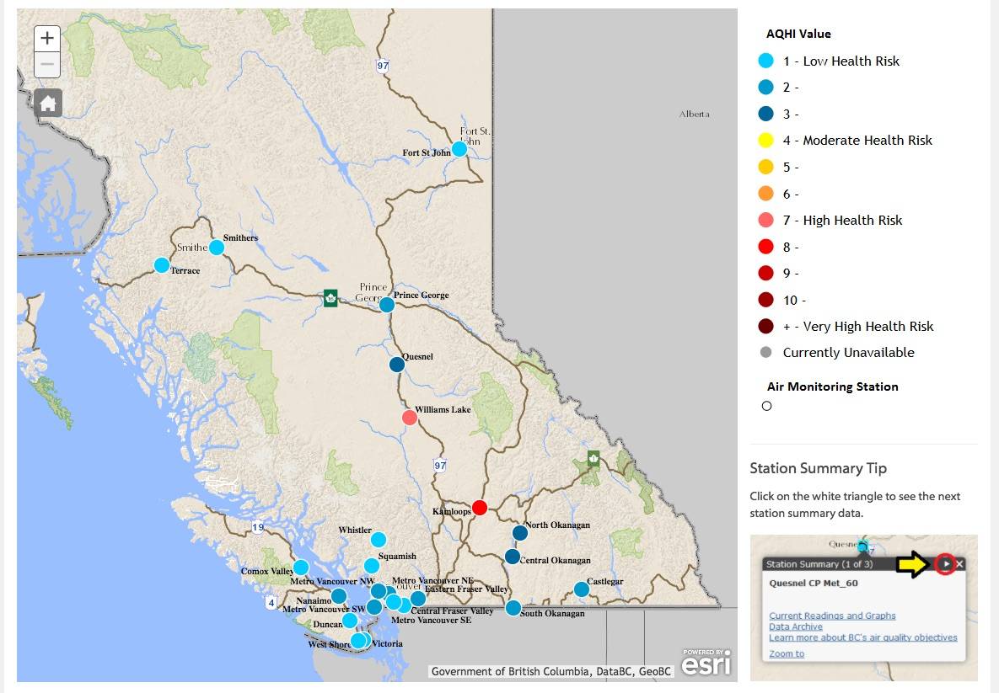Zoom out of the map
The height and width of the screenshot is (693, 999).
point(47,65)
